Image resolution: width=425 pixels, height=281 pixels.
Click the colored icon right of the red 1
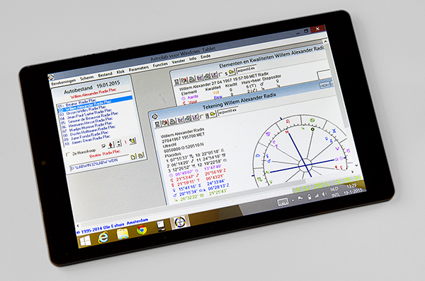(x=132, y=140)
